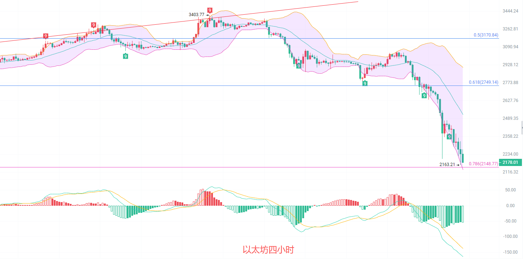The width and height of the screenshot is (523, 259).
Task: Click the red 以太坊四小时 chart title text
Action: pos(268,250)
